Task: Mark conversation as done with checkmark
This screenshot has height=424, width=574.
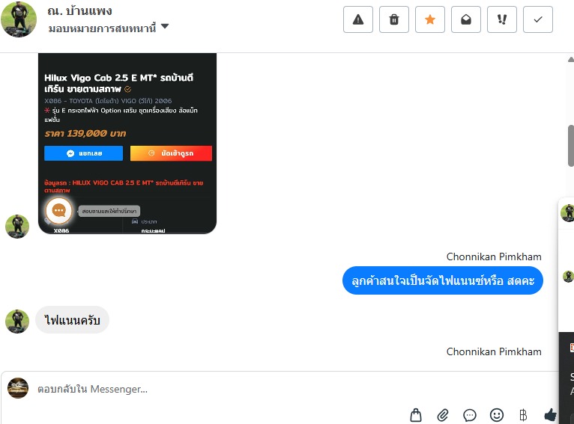Action: point(538,19)
